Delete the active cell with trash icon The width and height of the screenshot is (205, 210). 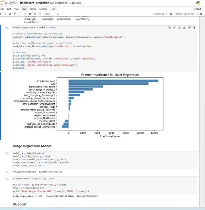(x=194, y=28)
